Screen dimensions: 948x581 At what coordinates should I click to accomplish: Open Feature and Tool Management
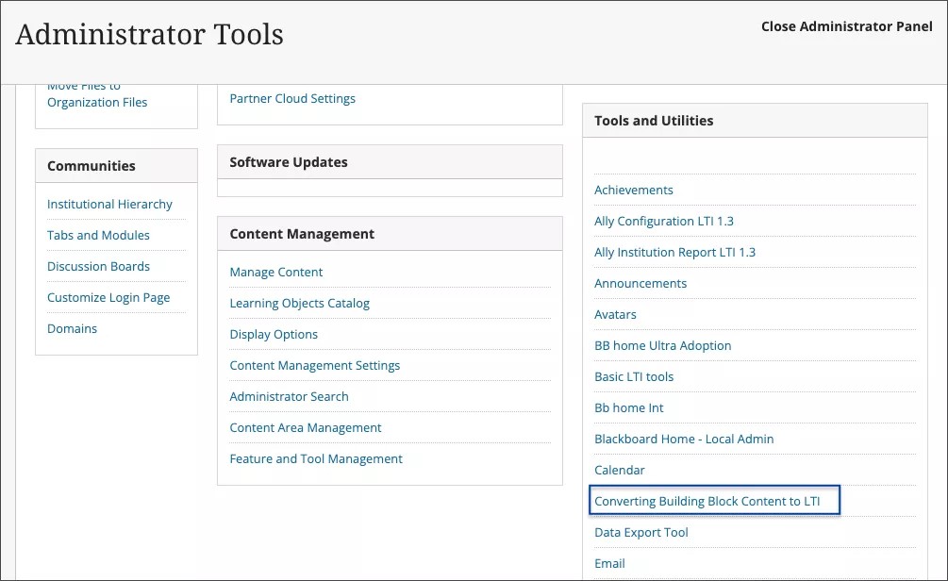(x=316, y=458)
